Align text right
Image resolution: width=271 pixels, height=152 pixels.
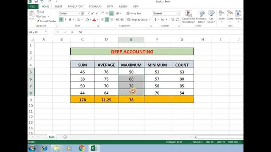(x=111, y=20)
